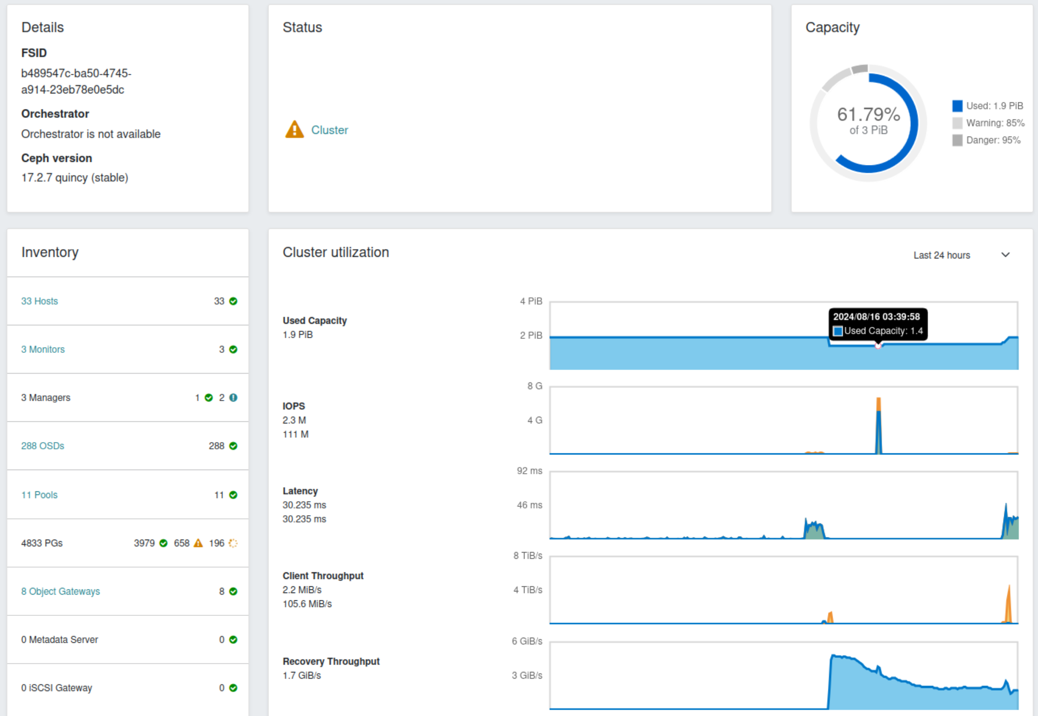
Task: Click the '4833 PGs' inventory label
Action: click(42, 543)
